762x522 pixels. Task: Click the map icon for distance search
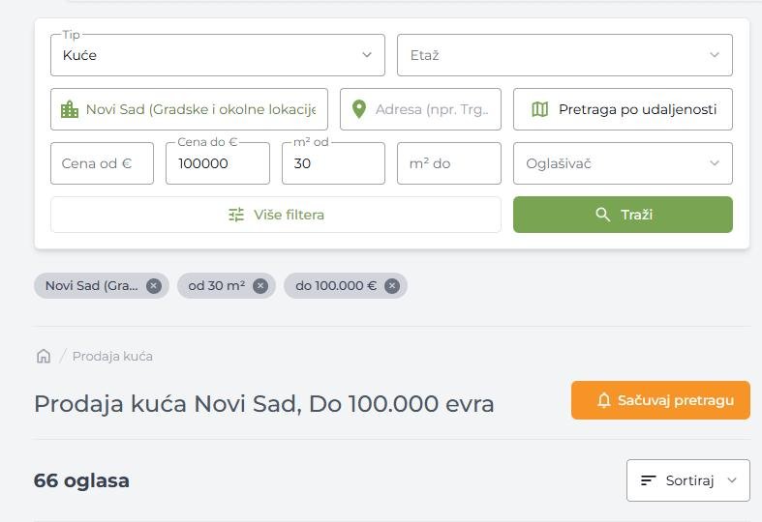[540, 109]
